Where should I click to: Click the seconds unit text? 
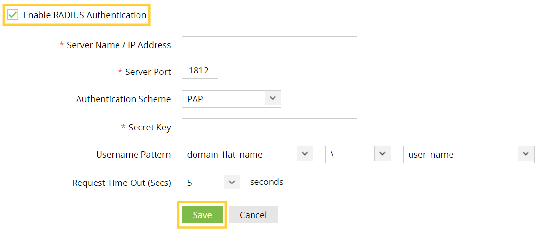click(267, 182)
